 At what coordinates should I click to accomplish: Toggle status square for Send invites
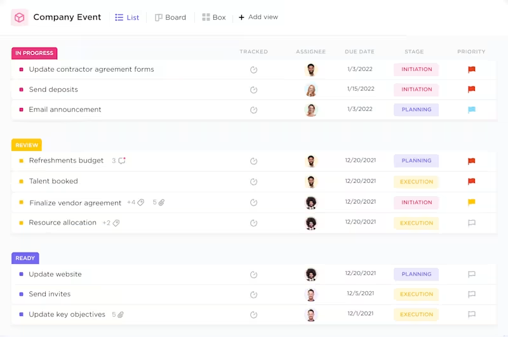(x=21, y=294)
